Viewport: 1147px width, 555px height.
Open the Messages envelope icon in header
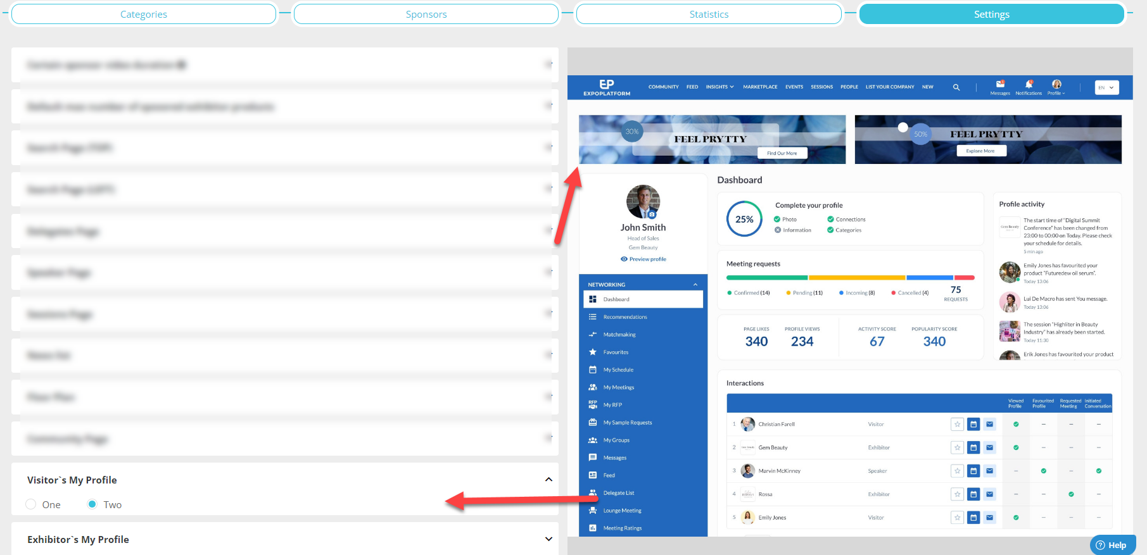[x=1000, y=84]
